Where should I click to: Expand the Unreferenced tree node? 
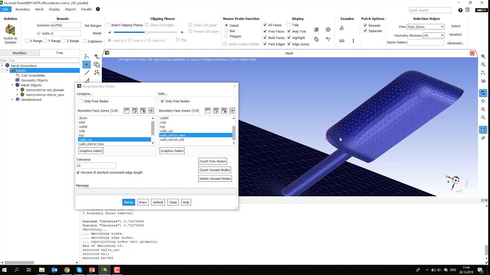(12, 100)
